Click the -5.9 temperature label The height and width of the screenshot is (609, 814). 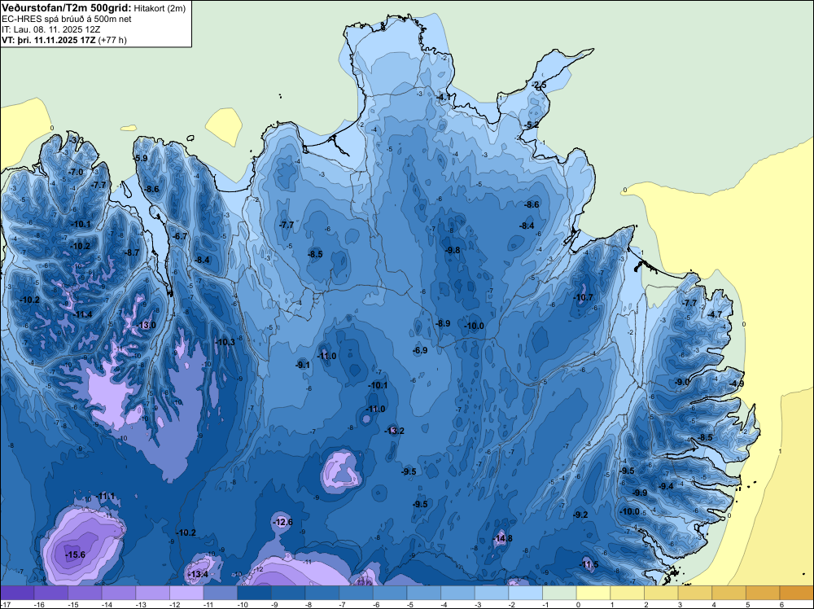point(141,158)
